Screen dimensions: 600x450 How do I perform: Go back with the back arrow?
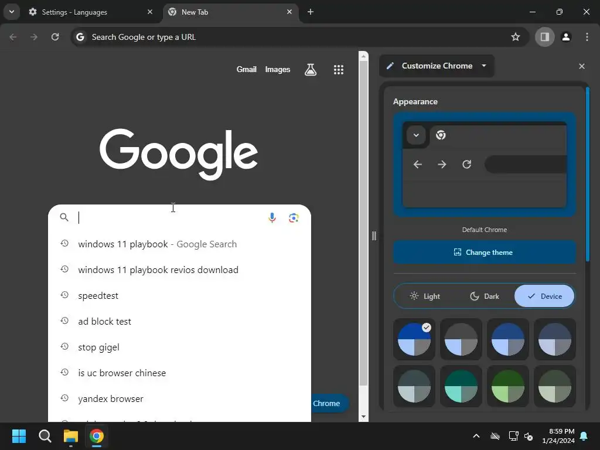point(13,37)
